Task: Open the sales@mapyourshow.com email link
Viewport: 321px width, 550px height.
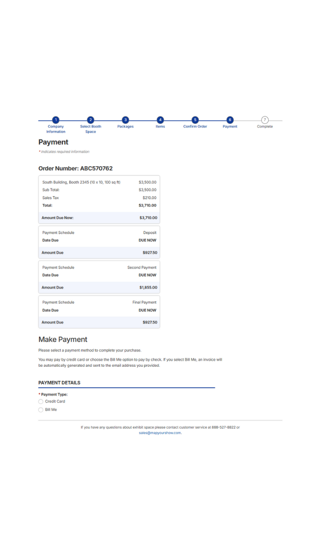Action: tap(160, 433)
